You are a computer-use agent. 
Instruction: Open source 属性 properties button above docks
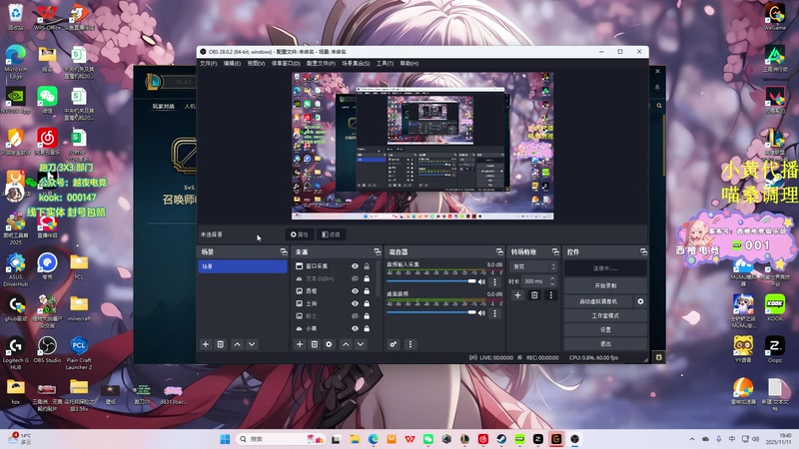[300, 234]
